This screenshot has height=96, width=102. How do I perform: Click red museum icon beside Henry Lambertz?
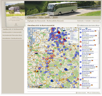click(x=81, y=42)
